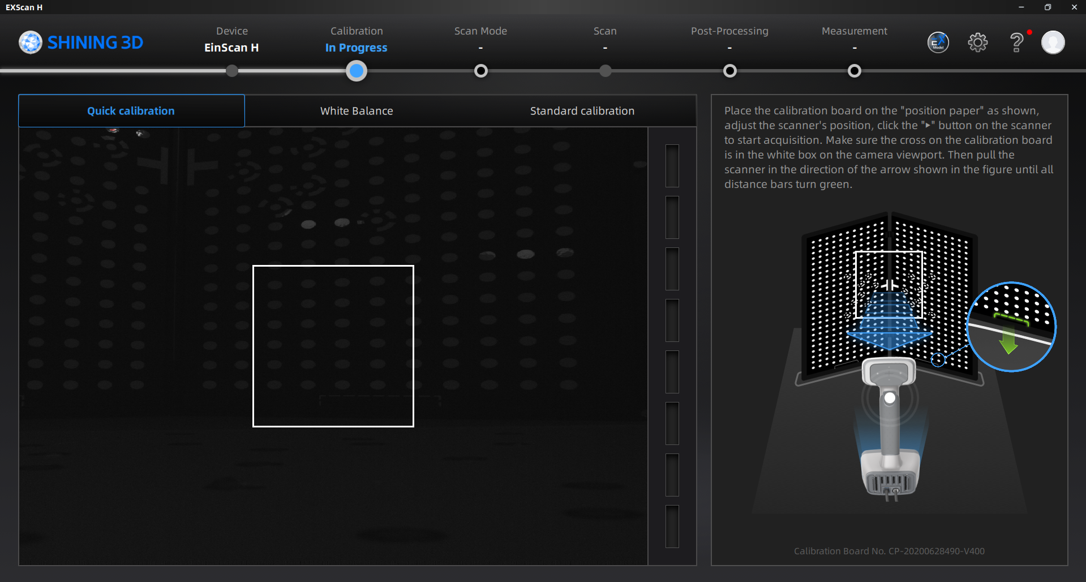Image resolution: width=1086 pixels, height=582 pixels.
Task: Select the Post-Processing workflow step marker
Action: tap(730, 71)
